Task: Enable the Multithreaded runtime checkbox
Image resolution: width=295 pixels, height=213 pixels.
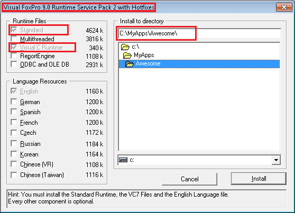Action: 14,39
